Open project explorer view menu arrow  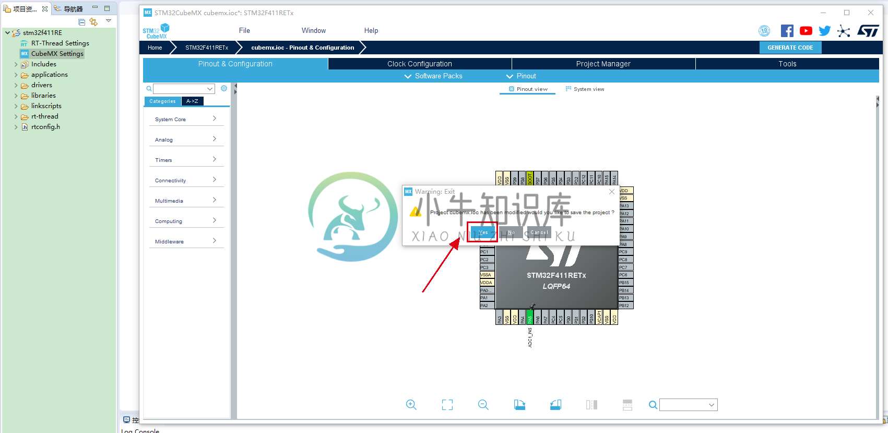109,21
